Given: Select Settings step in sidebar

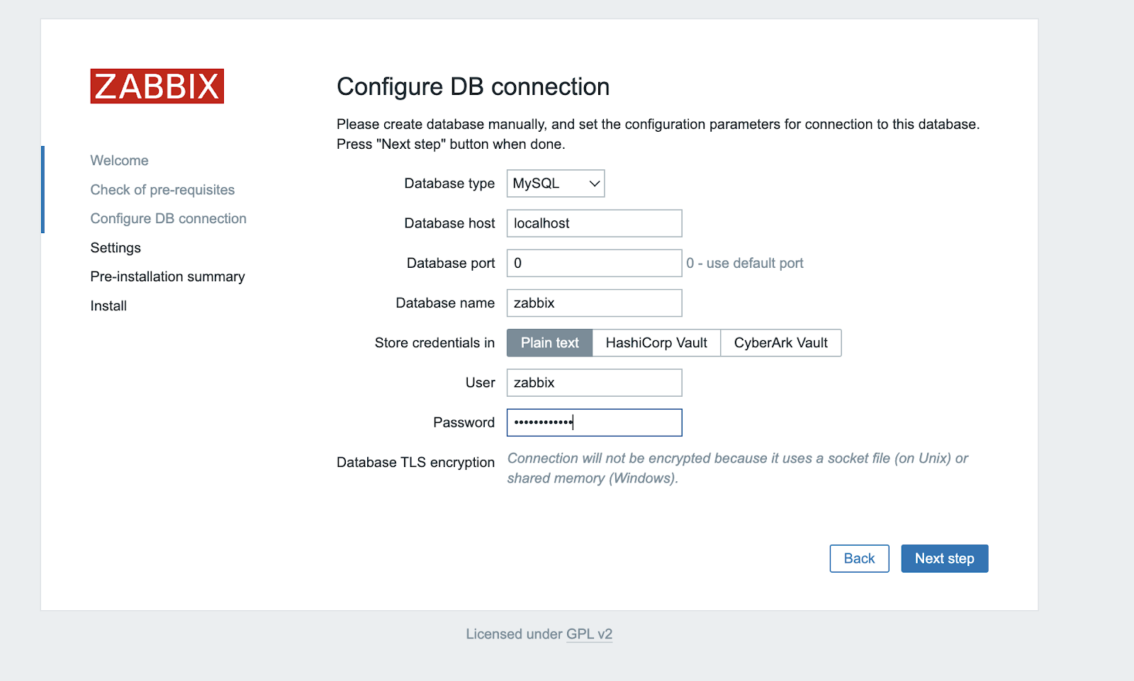Looking at the screenshot, I should pyautogui.click(x=116, y=248).
